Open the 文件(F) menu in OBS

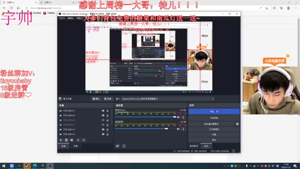pyautogui.click(x=62, y=18)
